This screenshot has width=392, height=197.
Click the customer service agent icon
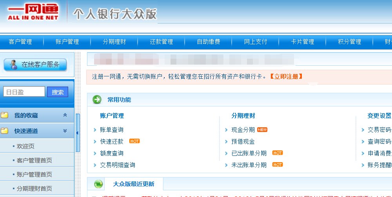[x=13, y=65]
